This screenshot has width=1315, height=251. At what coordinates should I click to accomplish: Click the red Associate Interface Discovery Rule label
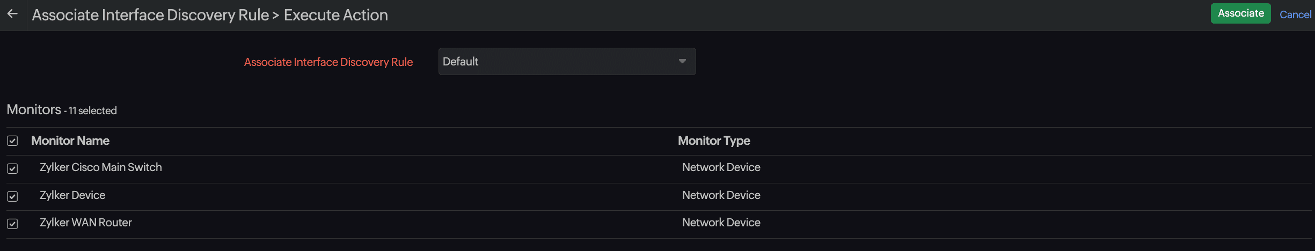[328, 62]
